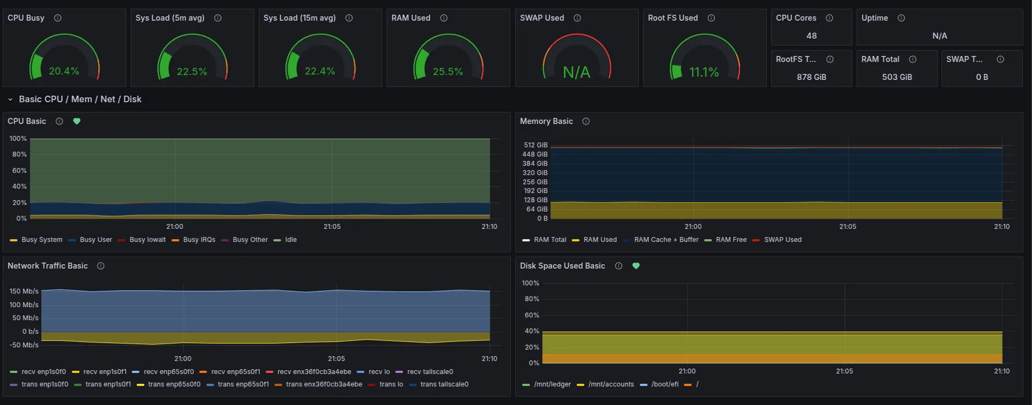
Task: Click the Memory Basic info icon
Action: point(586,121)
